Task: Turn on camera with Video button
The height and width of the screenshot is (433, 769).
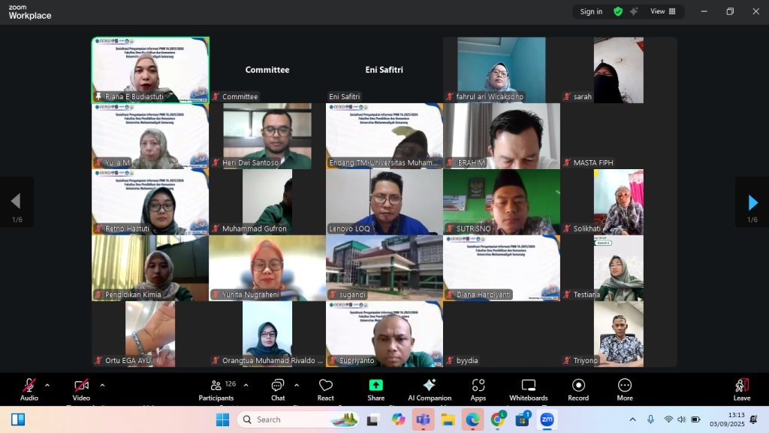Action: [81, 389]
